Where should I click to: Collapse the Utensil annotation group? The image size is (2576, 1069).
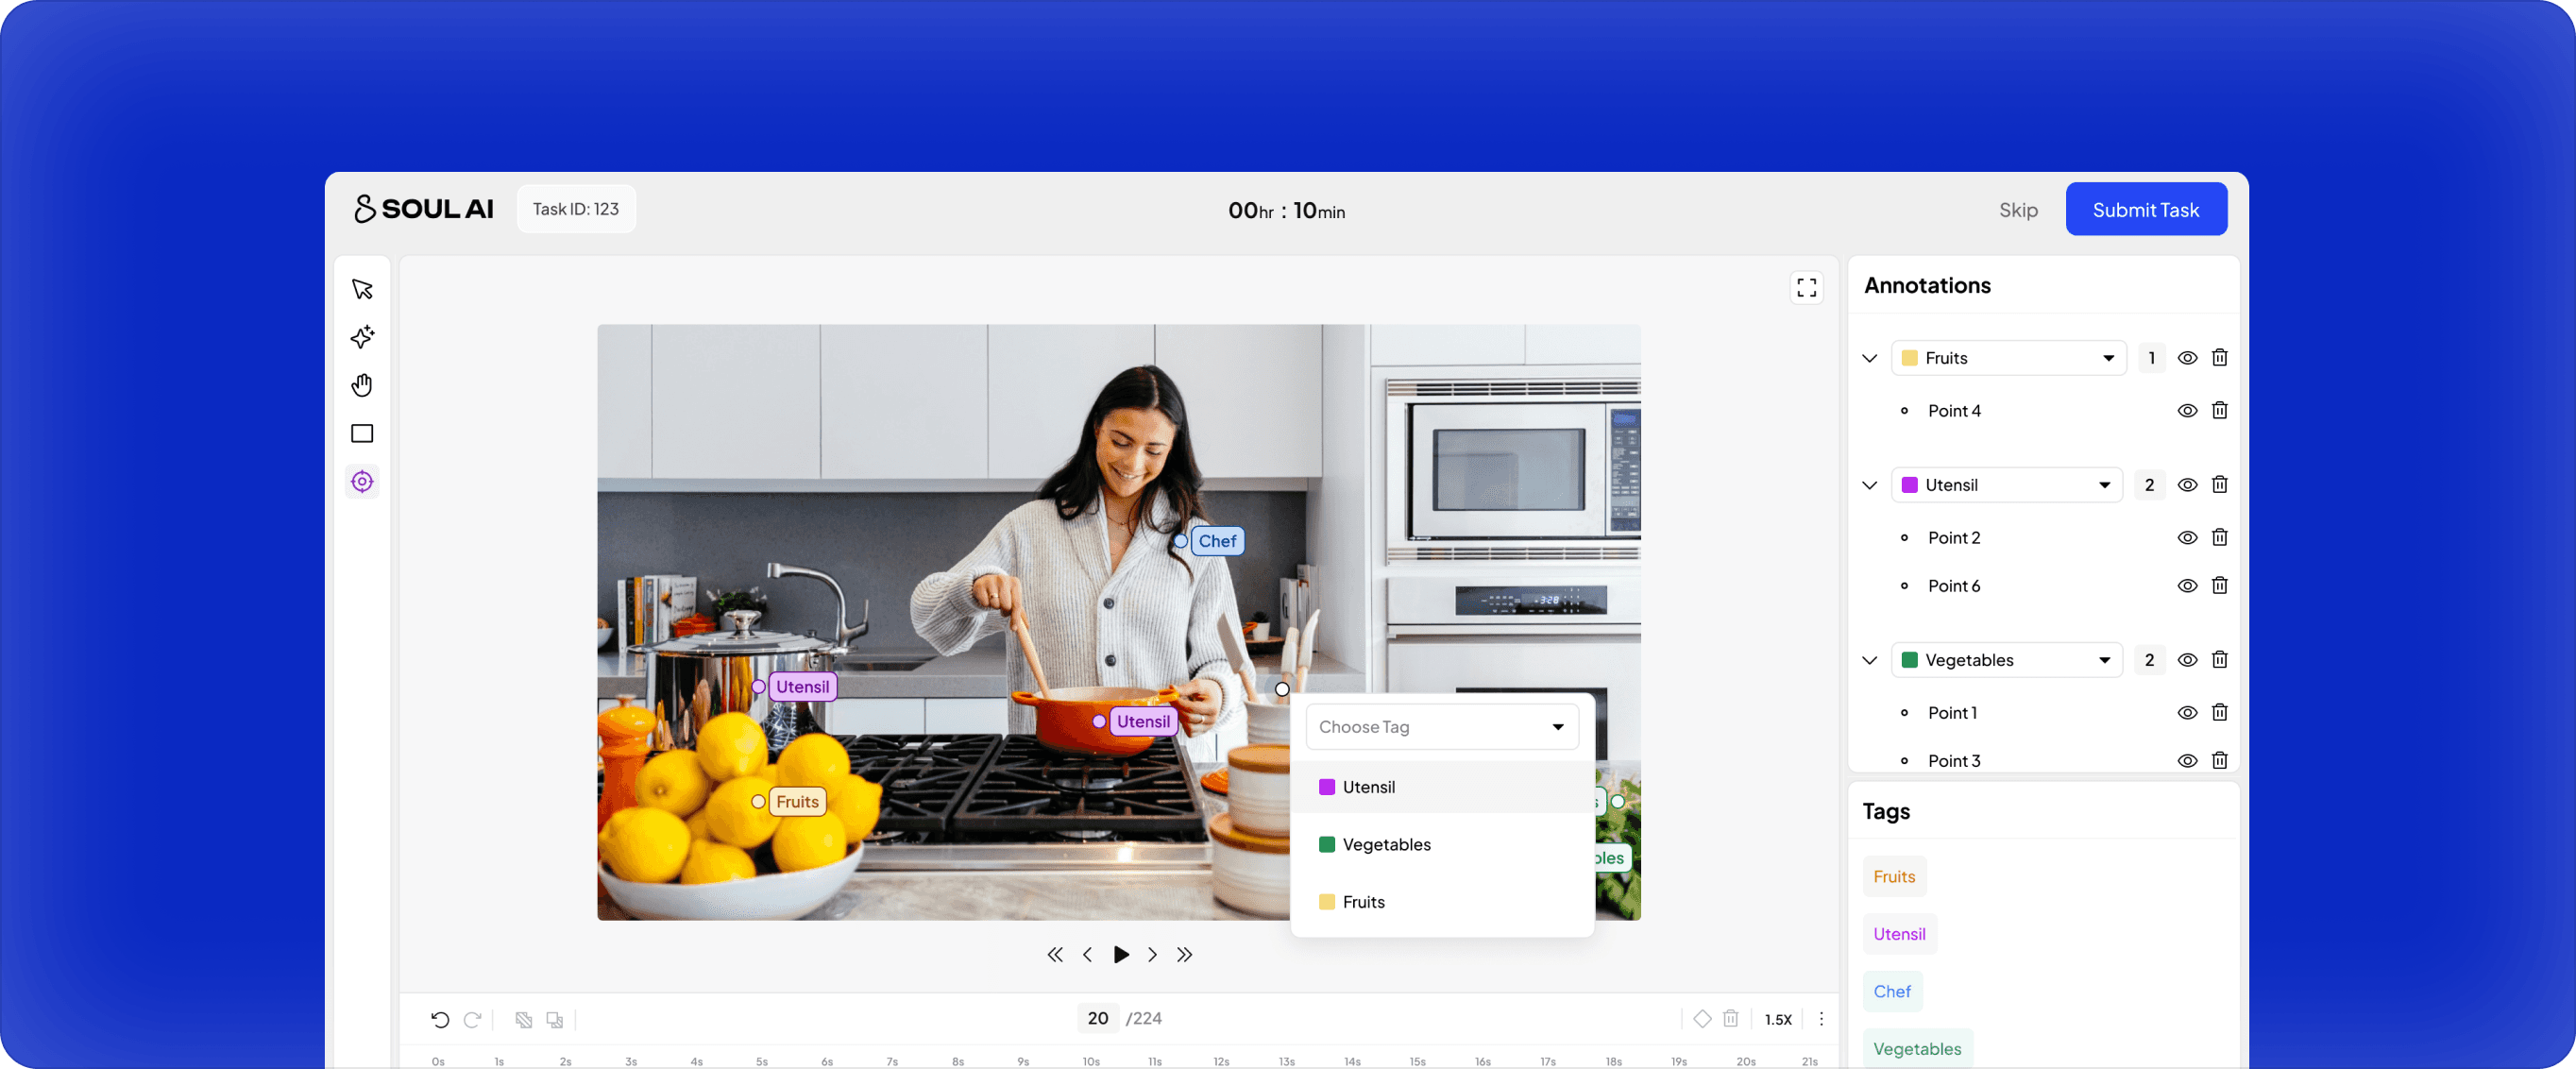point(1869,485)
